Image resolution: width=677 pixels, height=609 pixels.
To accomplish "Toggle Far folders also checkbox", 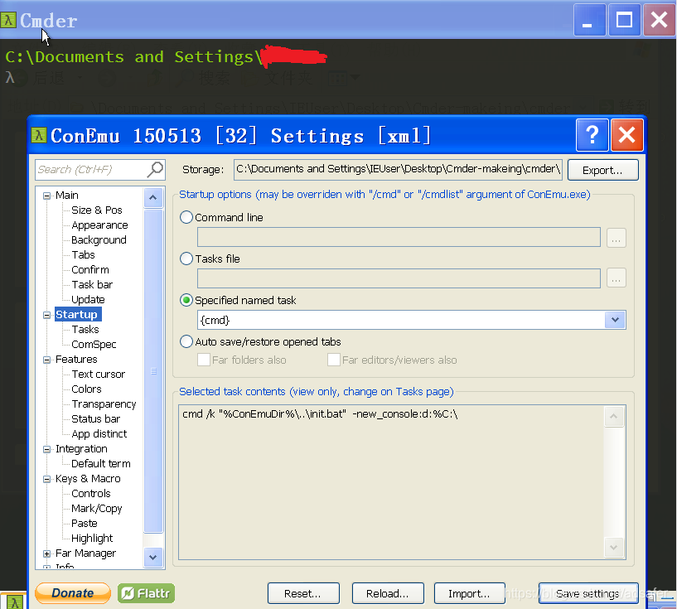I will point(203,360).
